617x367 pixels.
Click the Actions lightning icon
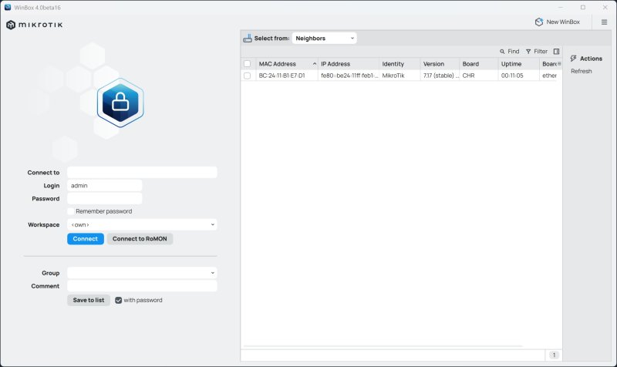tap(573, 59)
